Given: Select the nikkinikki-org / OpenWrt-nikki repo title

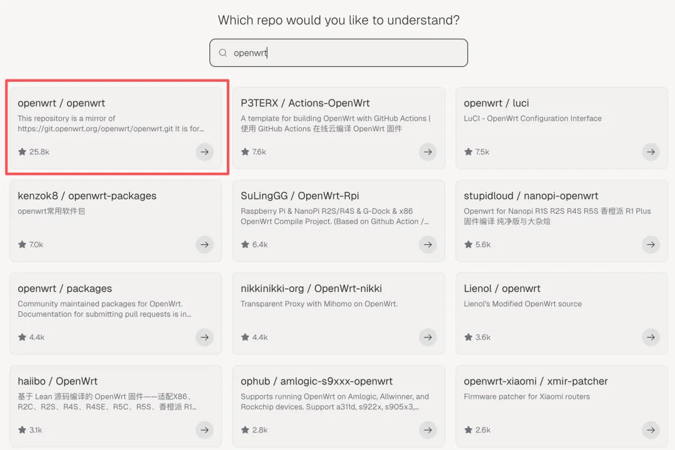Looking at the screenshot, I should tap(311, 289).
